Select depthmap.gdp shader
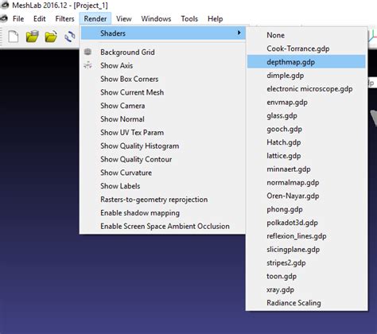 (306, 62)
